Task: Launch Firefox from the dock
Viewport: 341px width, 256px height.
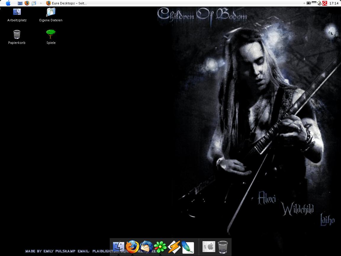Action: (132, 247)
